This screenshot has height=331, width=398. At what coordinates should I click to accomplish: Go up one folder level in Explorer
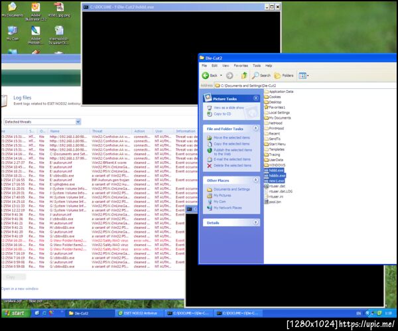tap(244, 76)
